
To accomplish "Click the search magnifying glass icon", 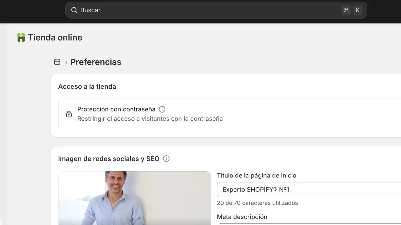I will pos(74,10).
